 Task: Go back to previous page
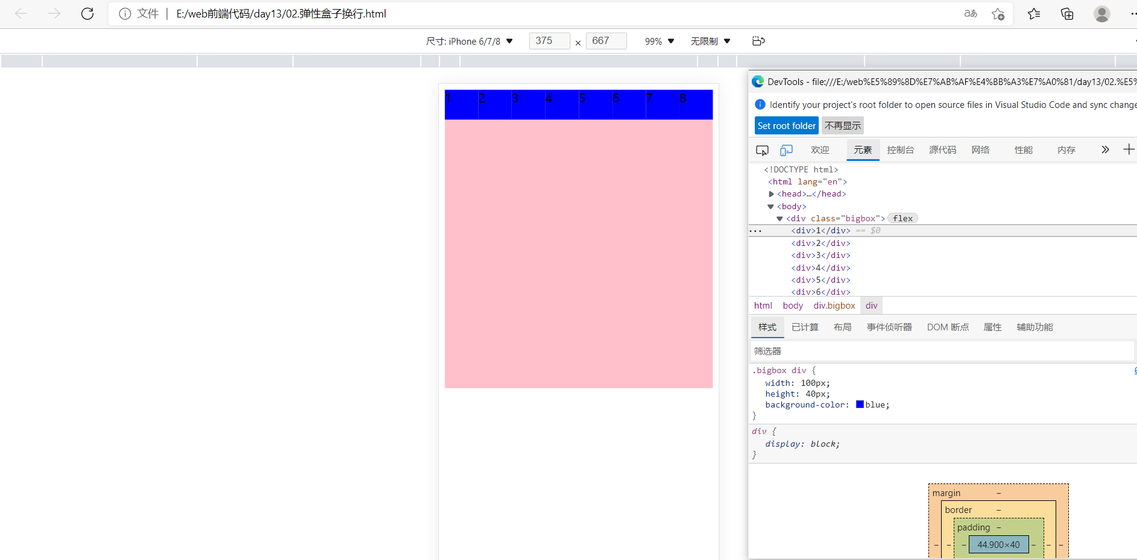coord(21,13)
